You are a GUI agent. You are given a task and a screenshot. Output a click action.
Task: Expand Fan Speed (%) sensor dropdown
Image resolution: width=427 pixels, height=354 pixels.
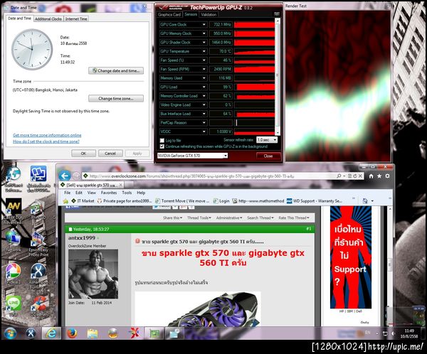point(204,60)
